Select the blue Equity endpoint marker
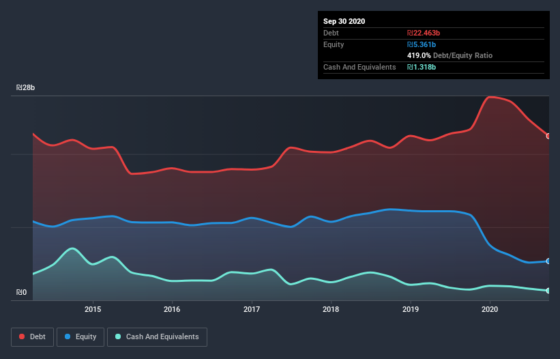 [x=548, y=261]
